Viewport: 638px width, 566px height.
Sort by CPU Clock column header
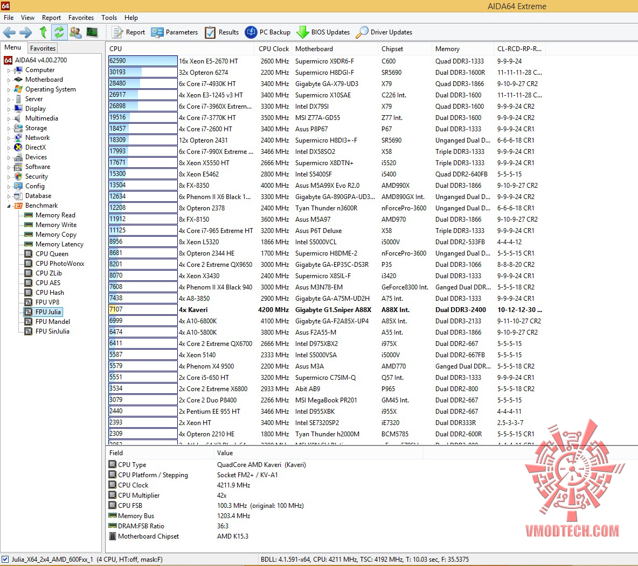(x=273, y=49)
